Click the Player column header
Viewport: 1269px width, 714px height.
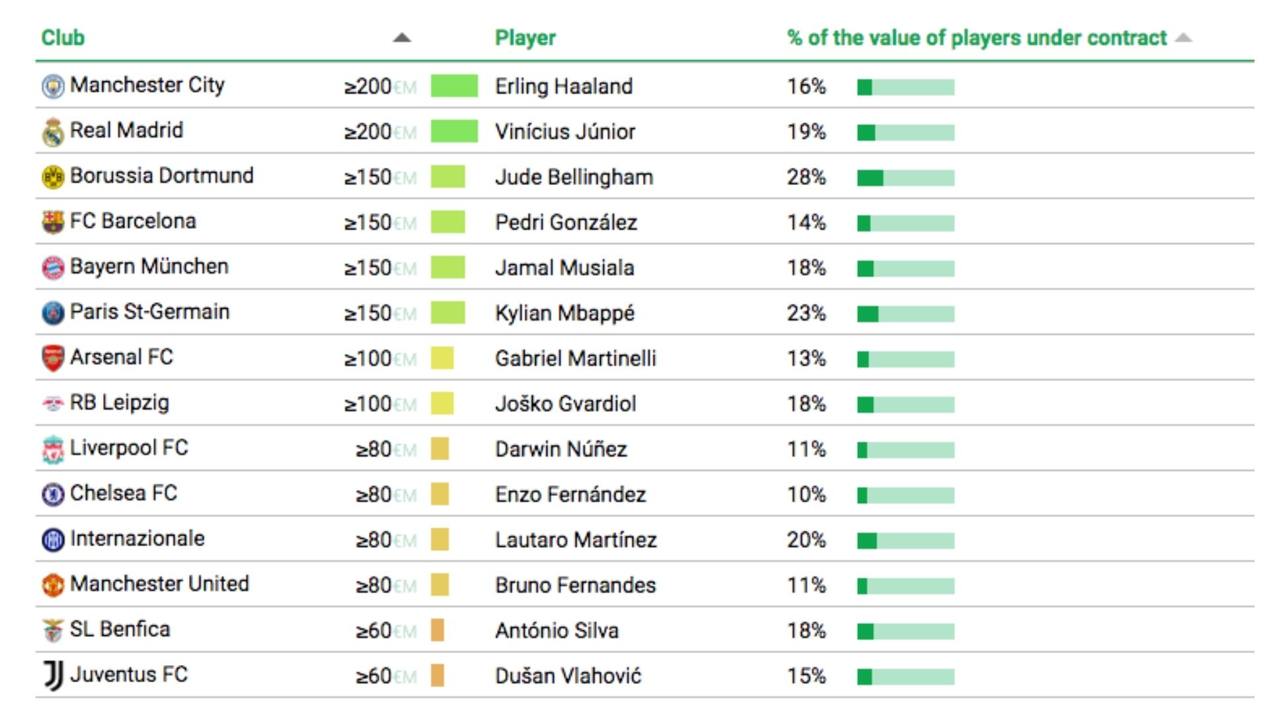[x=525, y=38]
